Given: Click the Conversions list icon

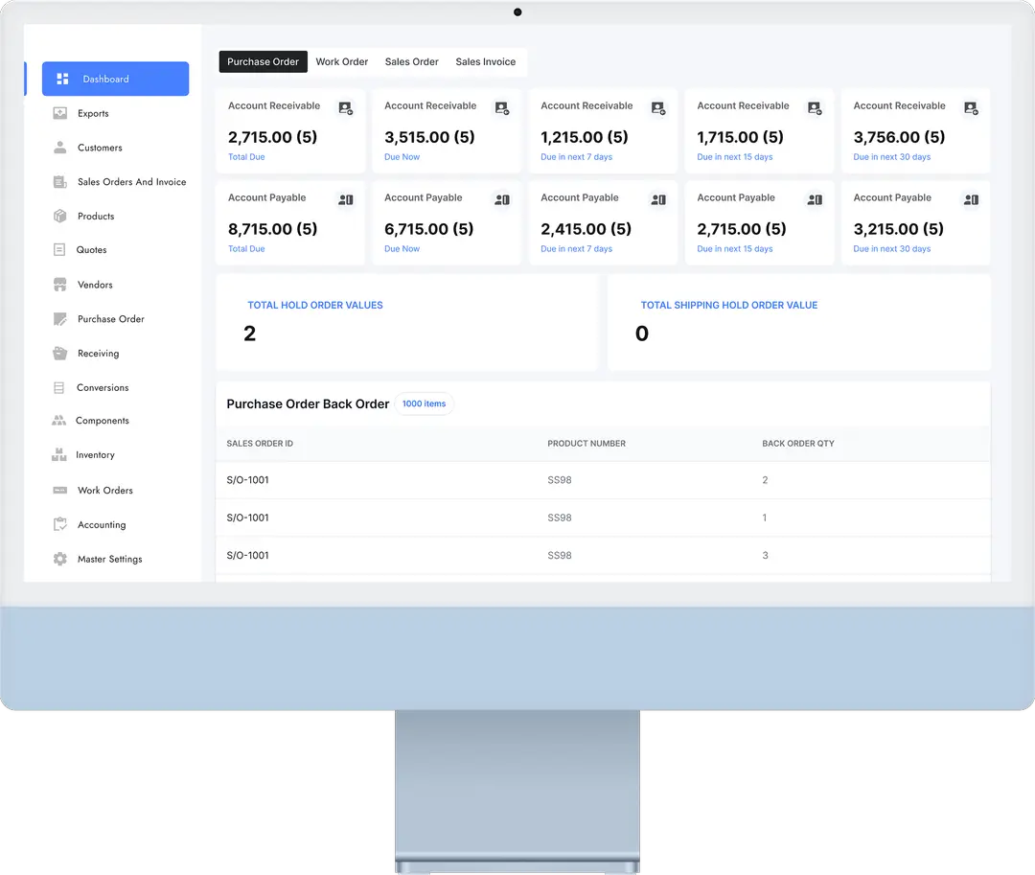Looking at the screenshot, I should (59, 387).
